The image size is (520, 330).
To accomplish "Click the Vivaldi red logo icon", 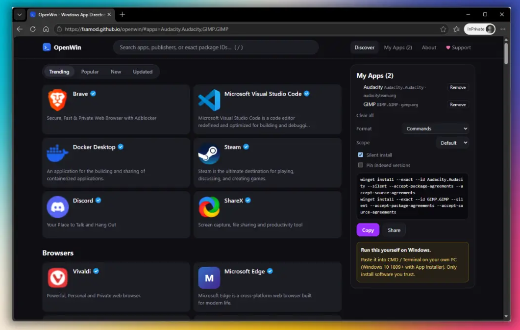I will [57, 278].
